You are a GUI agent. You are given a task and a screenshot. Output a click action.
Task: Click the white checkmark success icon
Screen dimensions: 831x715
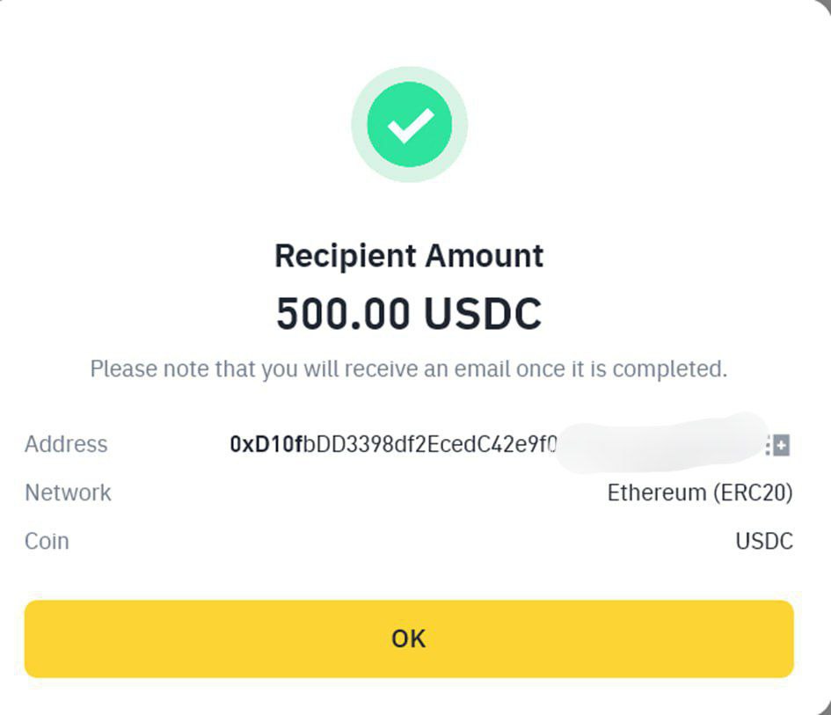(410, 125)
